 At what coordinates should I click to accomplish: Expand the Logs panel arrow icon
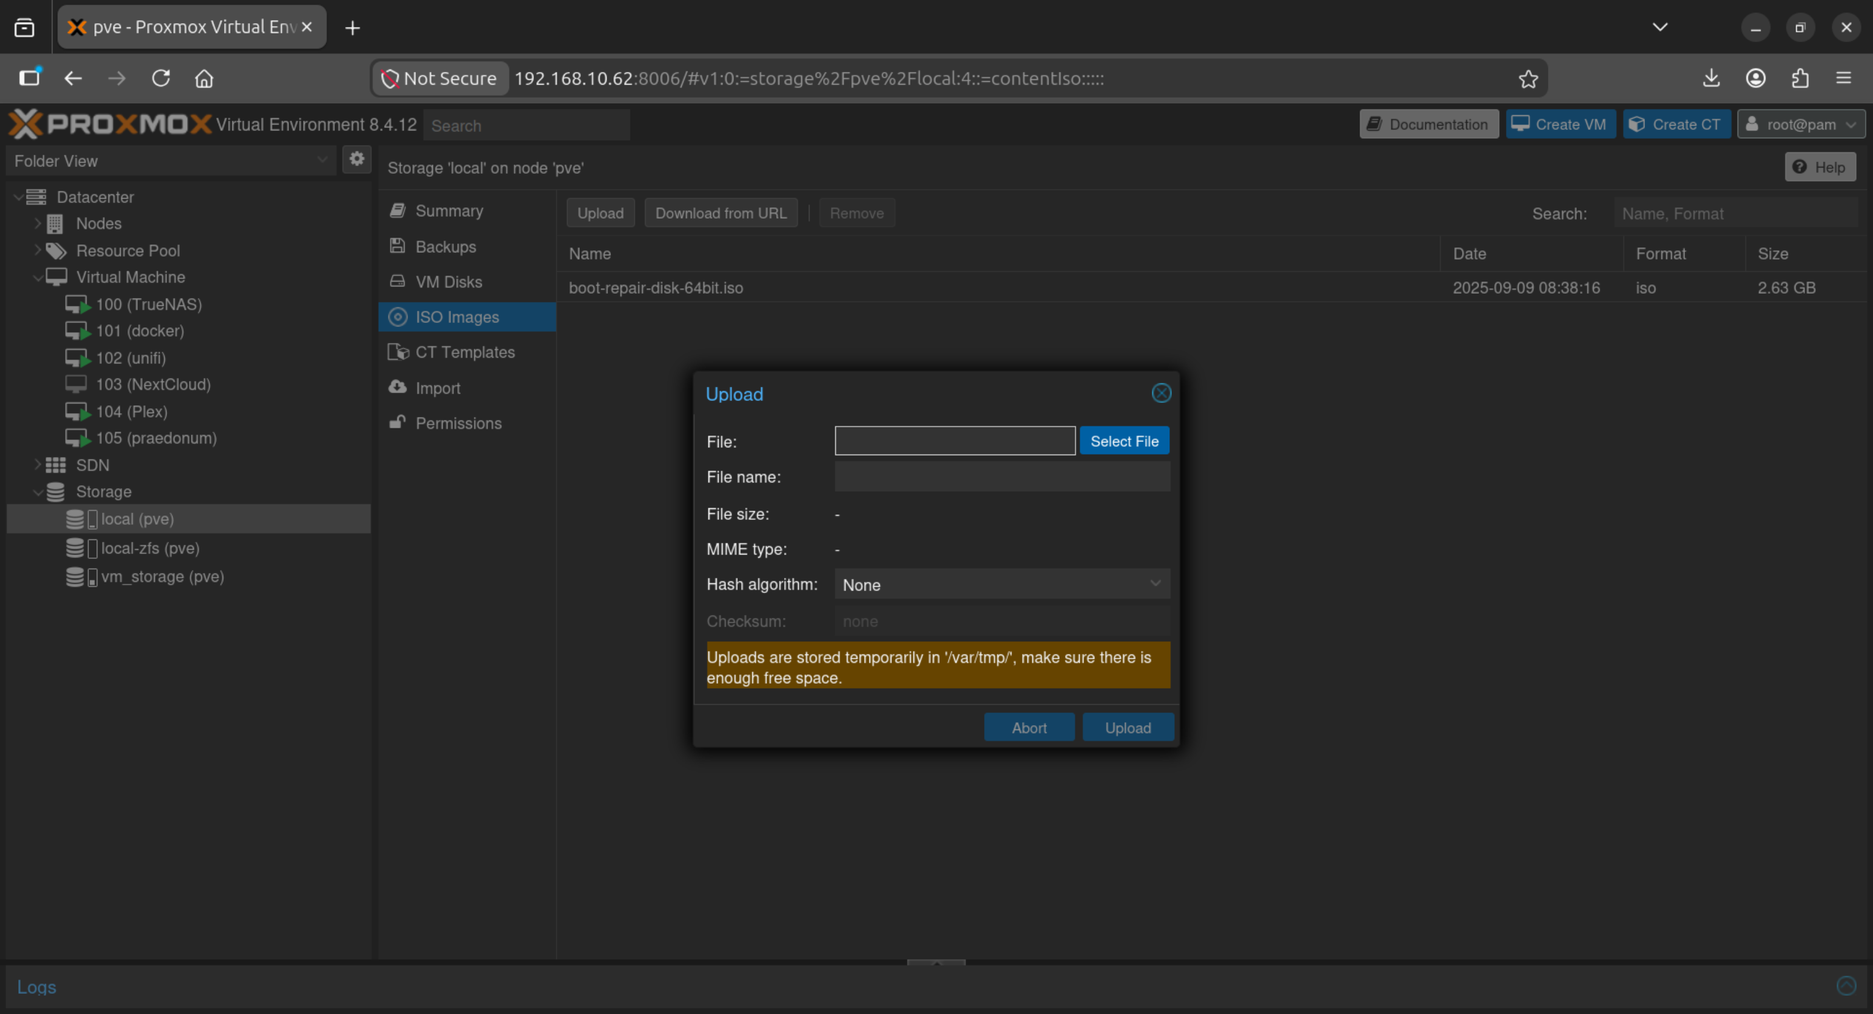click(1846, 985)
